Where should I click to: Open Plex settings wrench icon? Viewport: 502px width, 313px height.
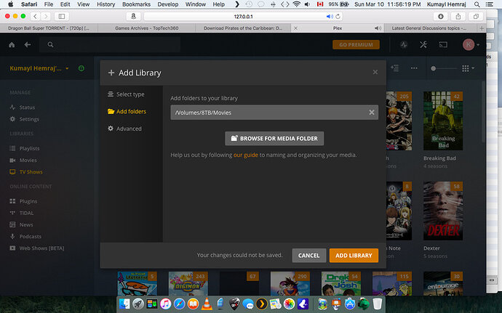click(423, 45)
